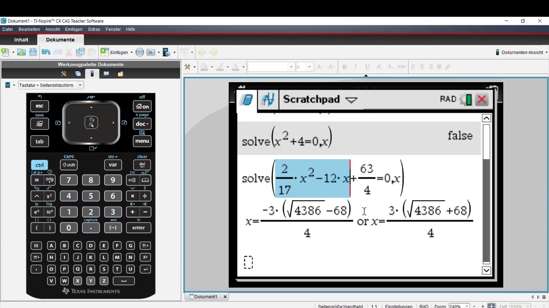Screen dimensions: 549x308
Task: Click the tab key on the keypad
Action: [39, 141]
